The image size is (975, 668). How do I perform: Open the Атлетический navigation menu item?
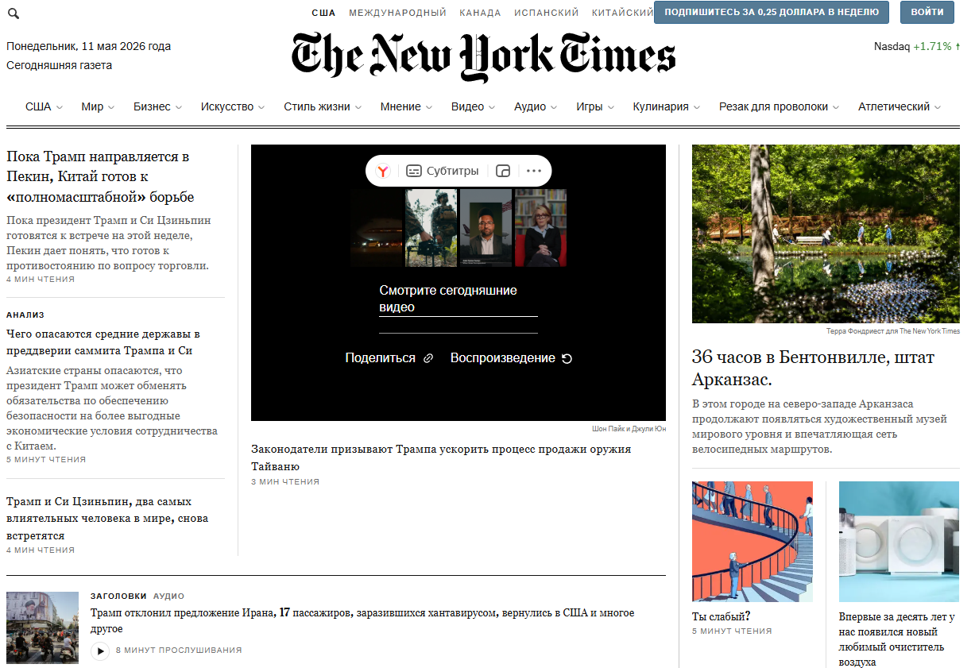tap(894, 106)
